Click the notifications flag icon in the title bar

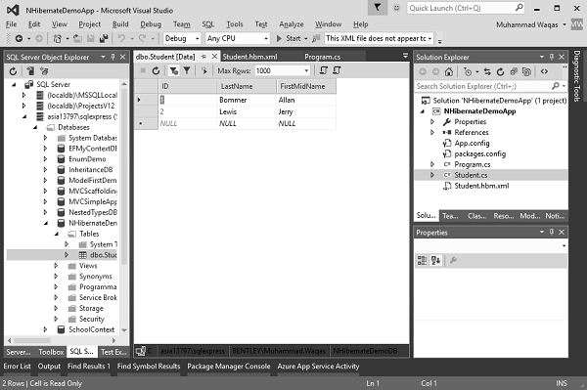click(x=378, y=8)
